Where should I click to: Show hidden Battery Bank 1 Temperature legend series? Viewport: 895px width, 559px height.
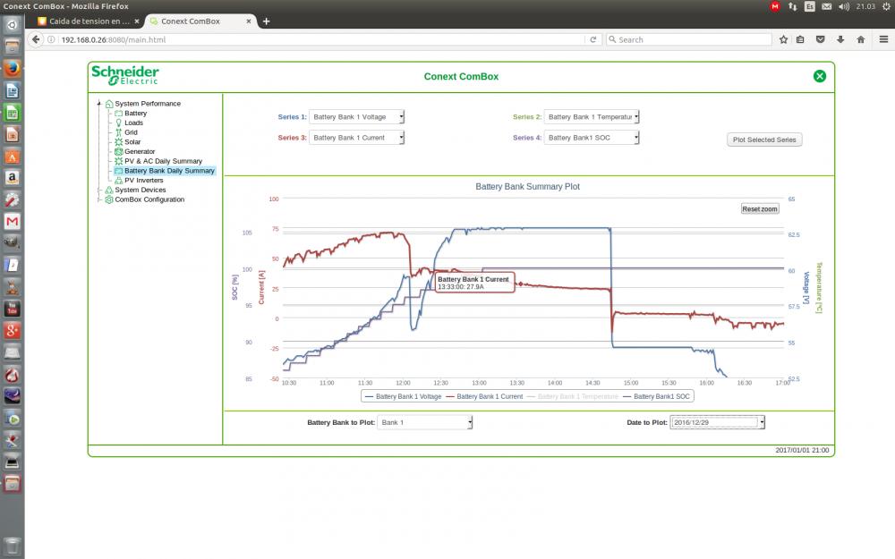coord(572,396)
